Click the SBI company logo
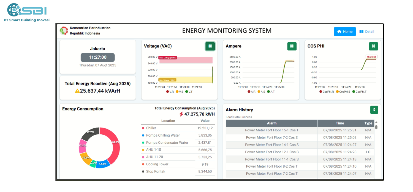Screen dimensions: 413x192 pos(27,10)
